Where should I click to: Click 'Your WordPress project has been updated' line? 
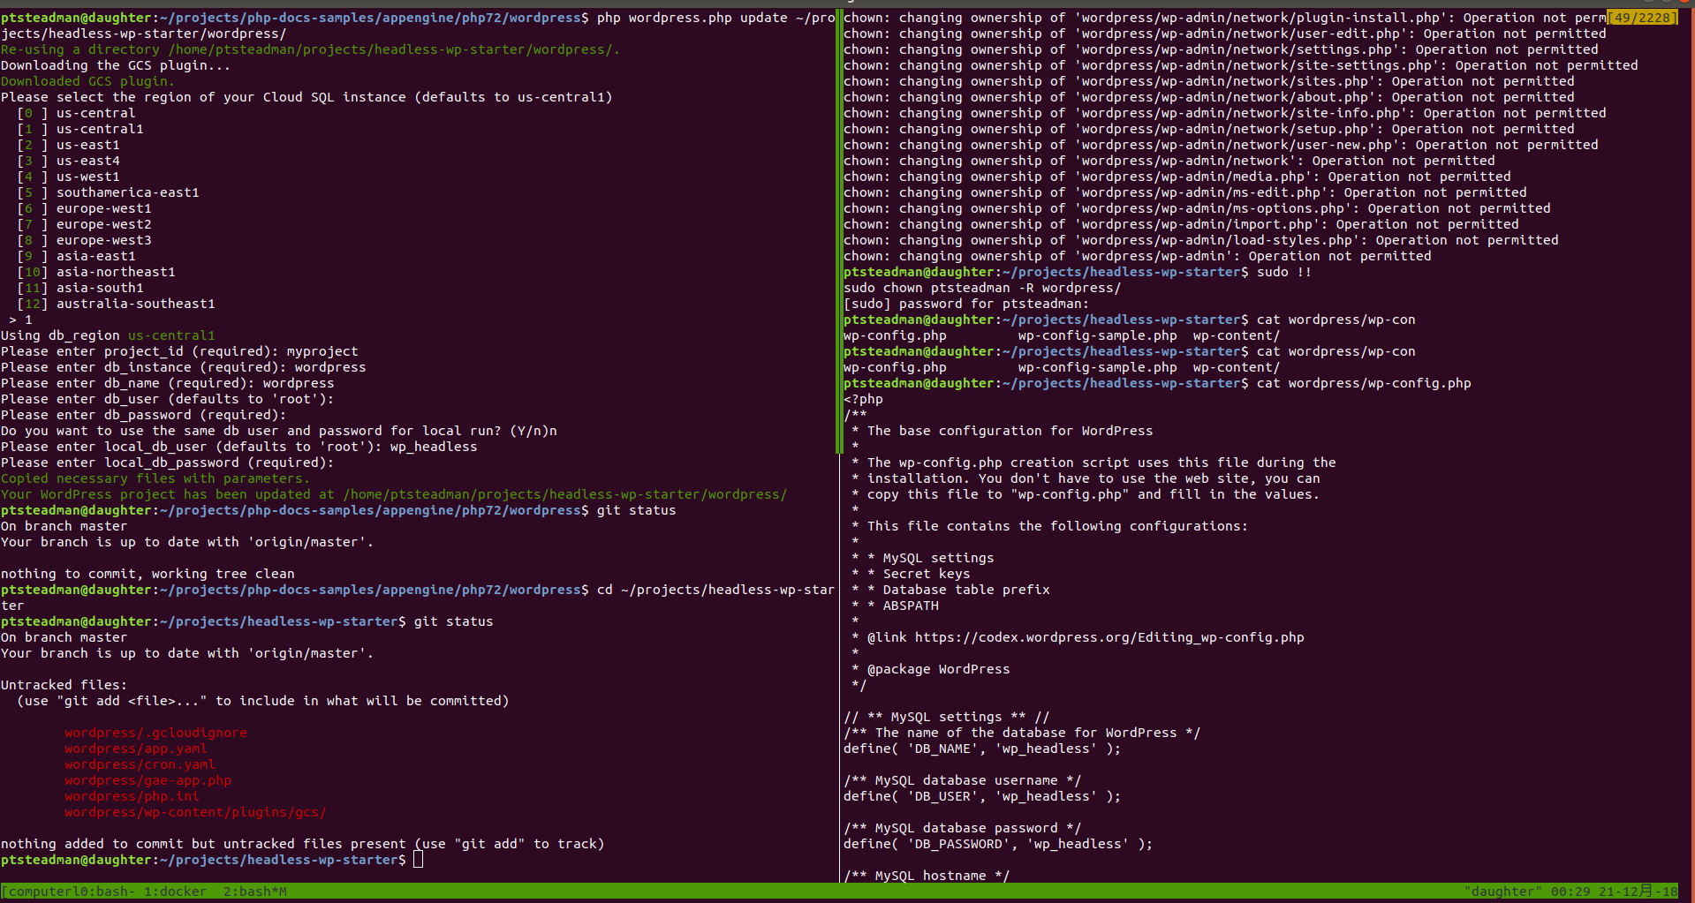(x=394, y=494)
